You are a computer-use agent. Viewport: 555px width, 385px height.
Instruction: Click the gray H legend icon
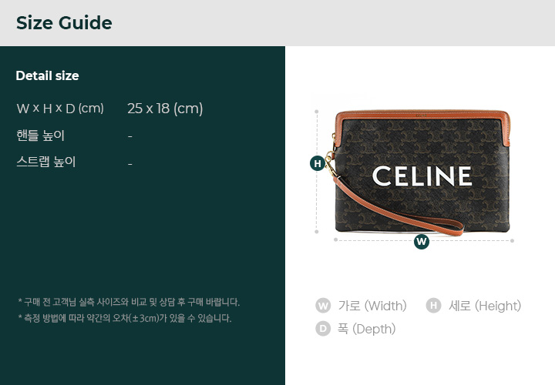point(433,306)
